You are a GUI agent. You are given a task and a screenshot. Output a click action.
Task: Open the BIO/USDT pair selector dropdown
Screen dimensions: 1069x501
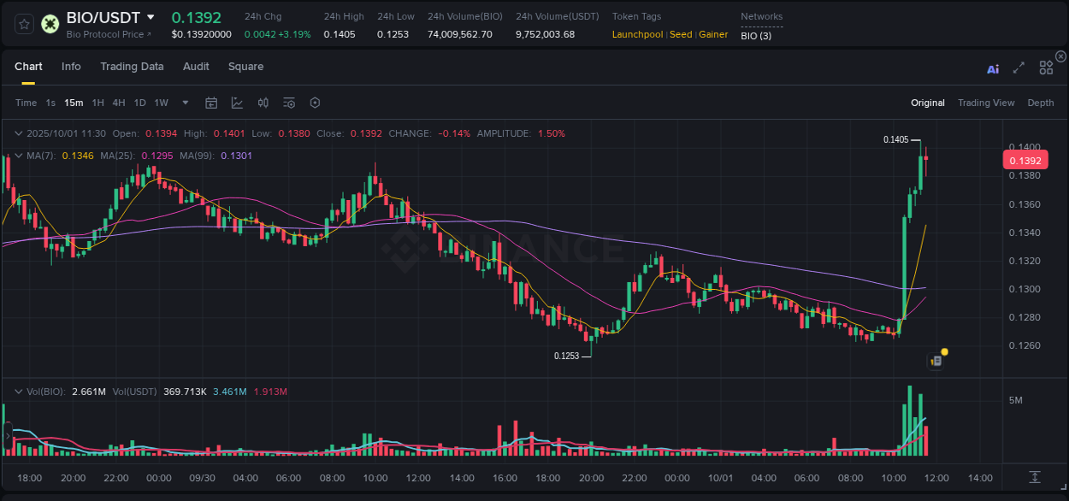[151, 16]
